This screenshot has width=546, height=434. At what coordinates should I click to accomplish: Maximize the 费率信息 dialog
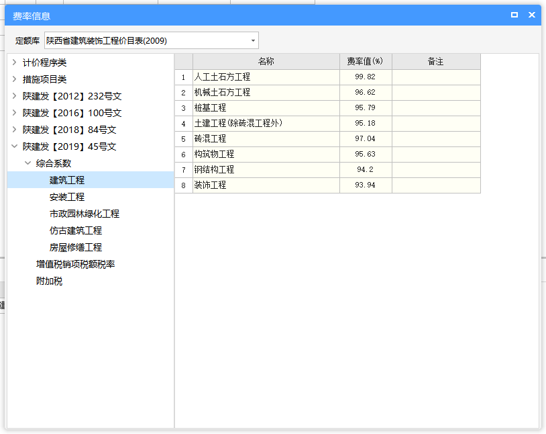point(514,15)
